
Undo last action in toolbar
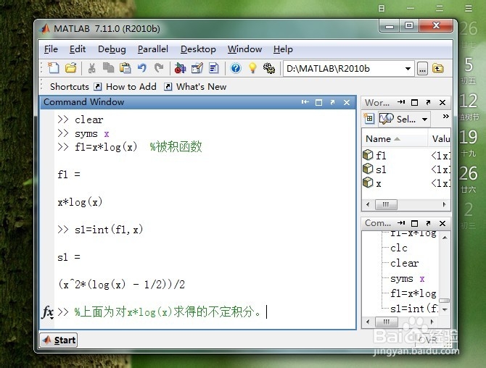(142, 68)
